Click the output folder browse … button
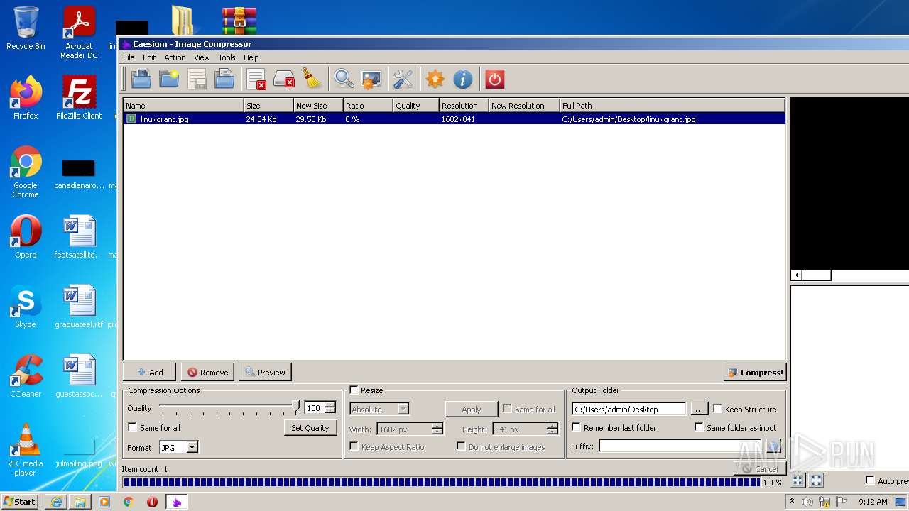 tap(699, 409)
